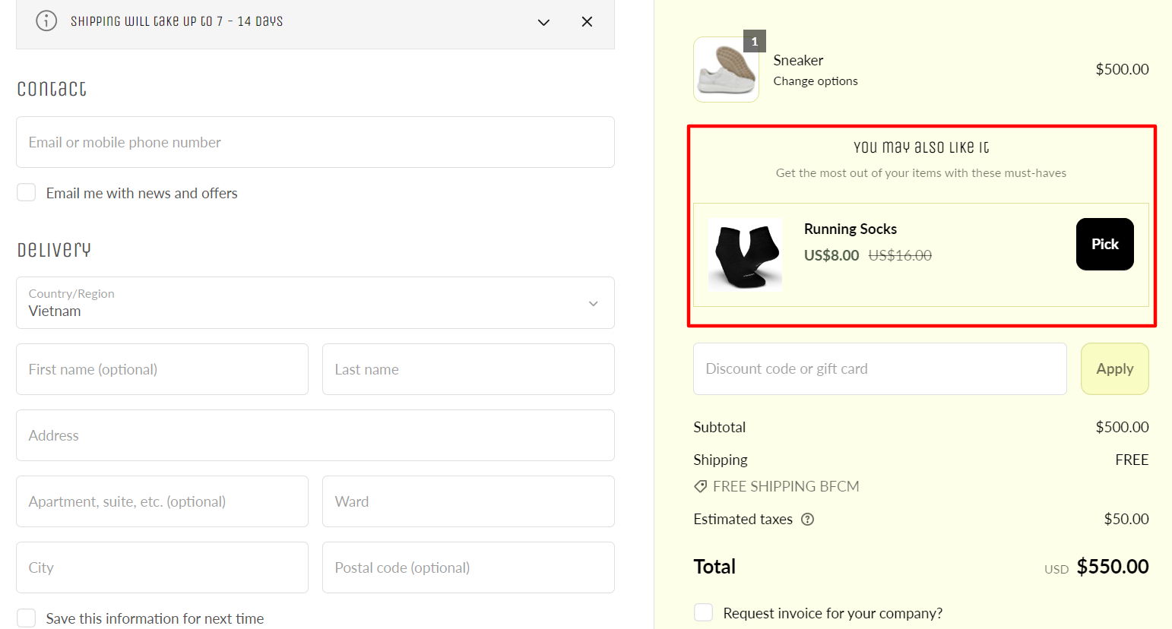Open the Country/Region dropdown
Screen dimensions: 1172x629
[x=315, y=302]
